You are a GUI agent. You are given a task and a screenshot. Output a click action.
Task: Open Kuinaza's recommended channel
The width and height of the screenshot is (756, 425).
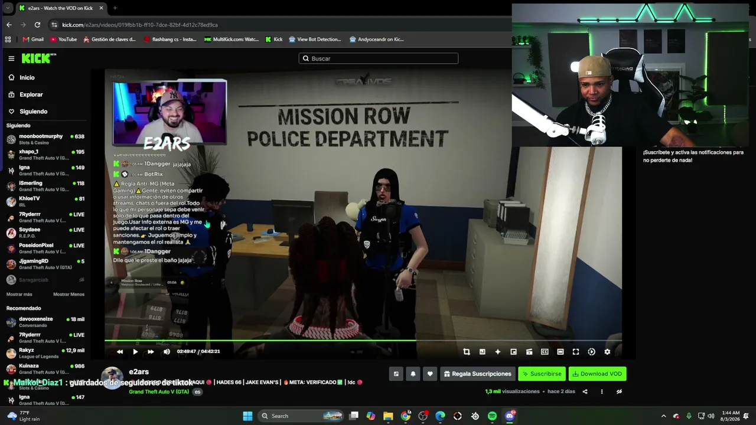[45, 369]
